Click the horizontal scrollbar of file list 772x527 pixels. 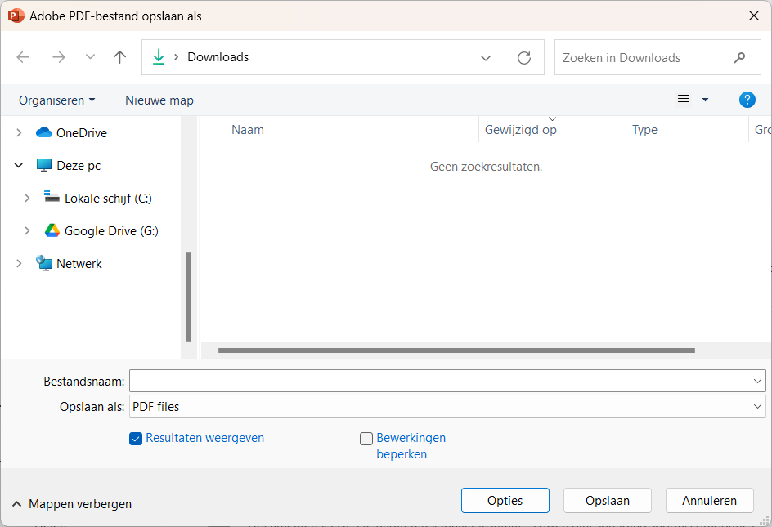click(x=456, y=351)
